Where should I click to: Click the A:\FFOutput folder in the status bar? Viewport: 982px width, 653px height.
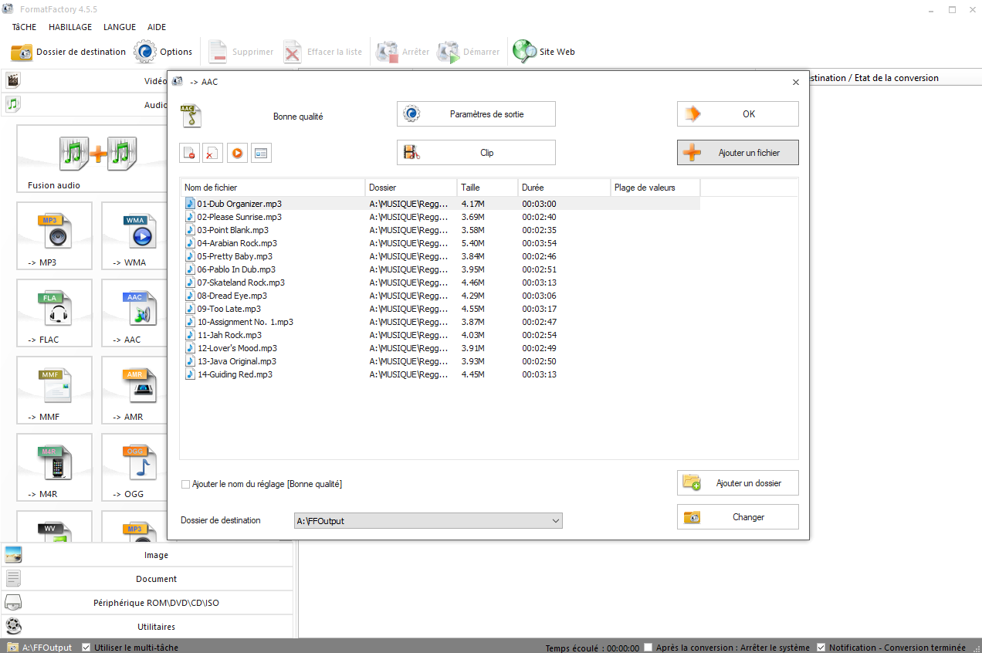(x=39, y=648)
